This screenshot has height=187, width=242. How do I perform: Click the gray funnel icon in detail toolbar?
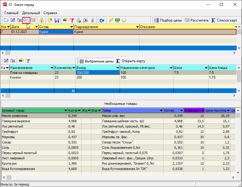point(28,61)
